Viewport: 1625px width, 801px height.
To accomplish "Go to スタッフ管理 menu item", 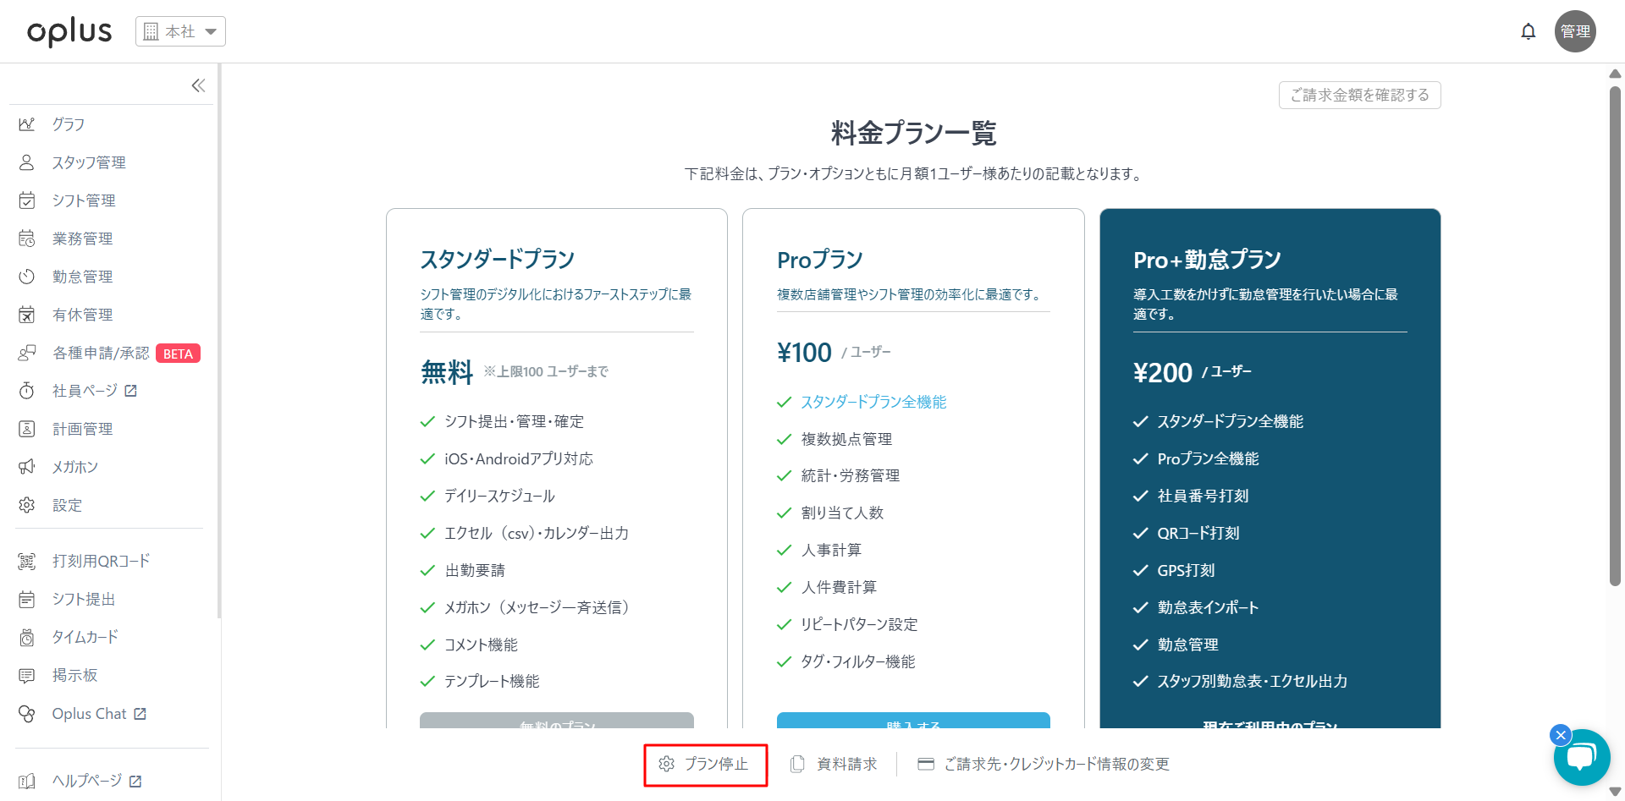I will [88, 162].
